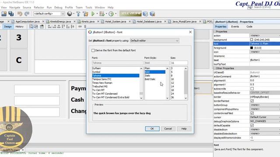This screenshot has width=280, height=157.
Task: Click the size list scrollbar thumb
Action: pos(185,82)
